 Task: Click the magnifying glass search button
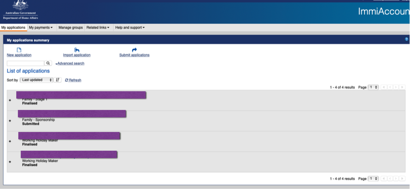(48, 63)
